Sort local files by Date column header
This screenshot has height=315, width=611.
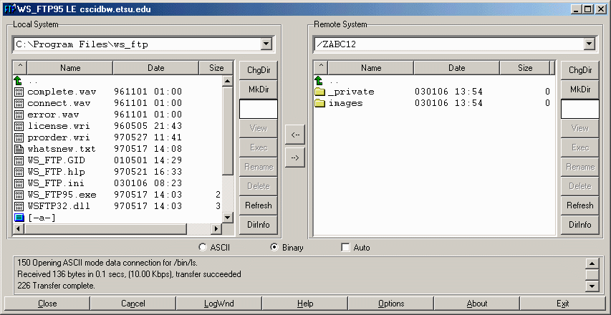[x=155, y=68]
